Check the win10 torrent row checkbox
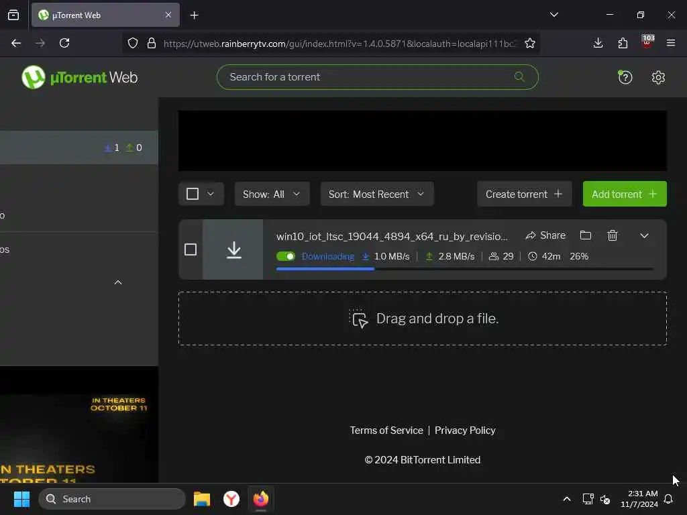Screen dimensions: 687x515 click(x=191, y=249)
